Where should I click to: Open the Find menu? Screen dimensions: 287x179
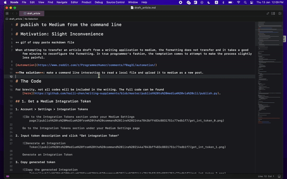(50, 2)
